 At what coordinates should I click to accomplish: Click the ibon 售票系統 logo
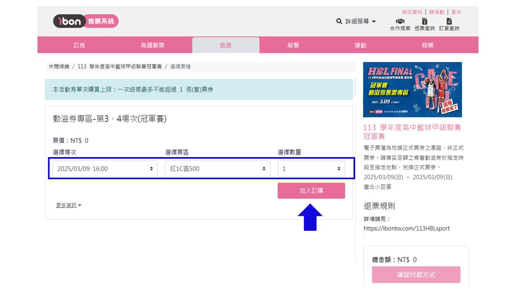coord(85,21)
